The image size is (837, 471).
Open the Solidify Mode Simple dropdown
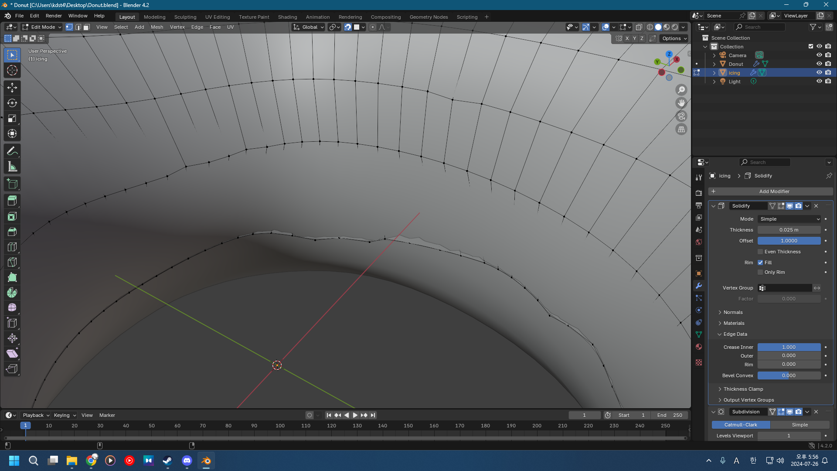pos(789,219)
